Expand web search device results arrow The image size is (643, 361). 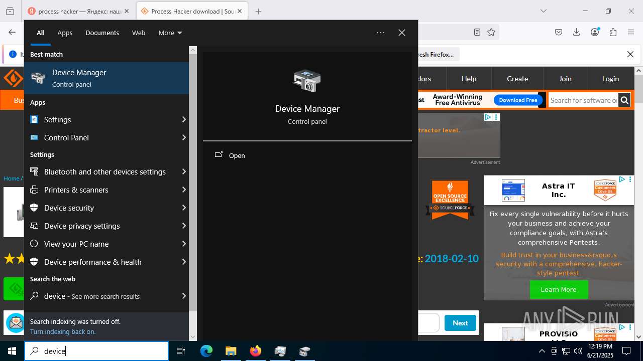(x=184, y=296)
